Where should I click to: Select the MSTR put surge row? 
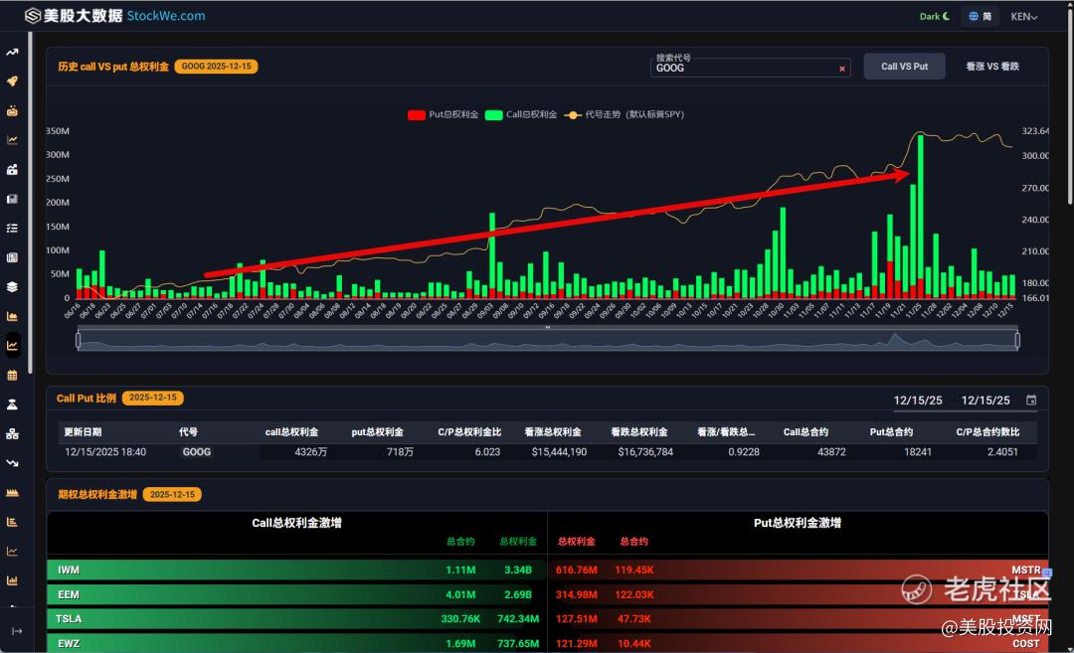point(799,571)
